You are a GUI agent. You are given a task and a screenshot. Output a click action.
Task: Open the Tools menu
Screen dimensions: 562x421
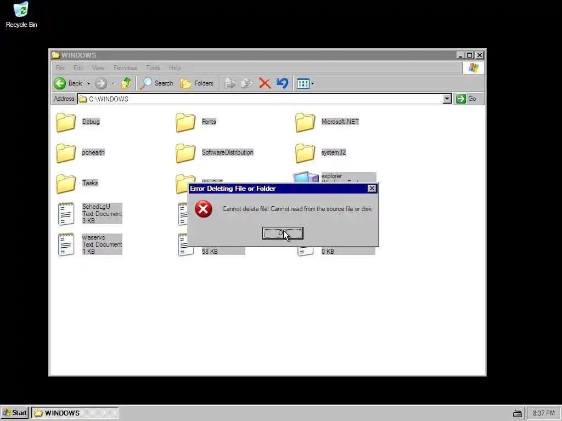click(153, 68)
